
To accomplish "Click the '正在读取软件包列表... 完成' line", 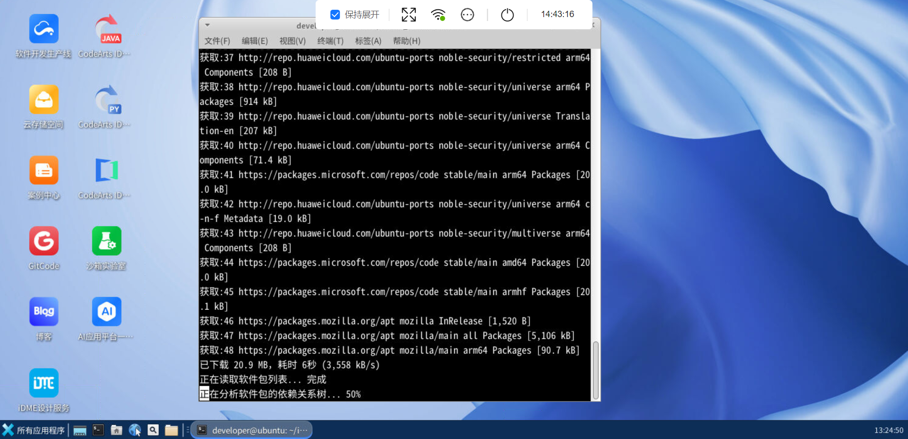I will pos(263,379).
